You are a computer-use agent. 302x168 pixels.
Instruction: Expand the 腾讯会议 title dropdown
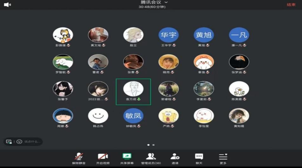(166, 3)
